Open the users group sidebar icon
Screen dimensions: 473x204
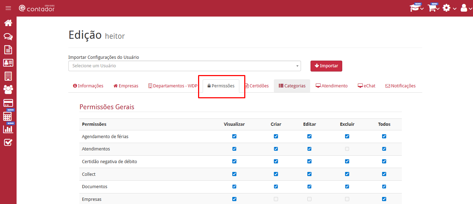click(8, 89)
